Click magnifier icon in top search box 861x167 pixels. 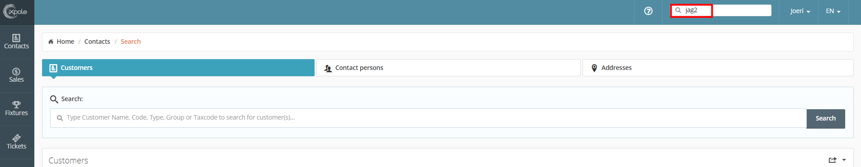(x=678, y=10)
